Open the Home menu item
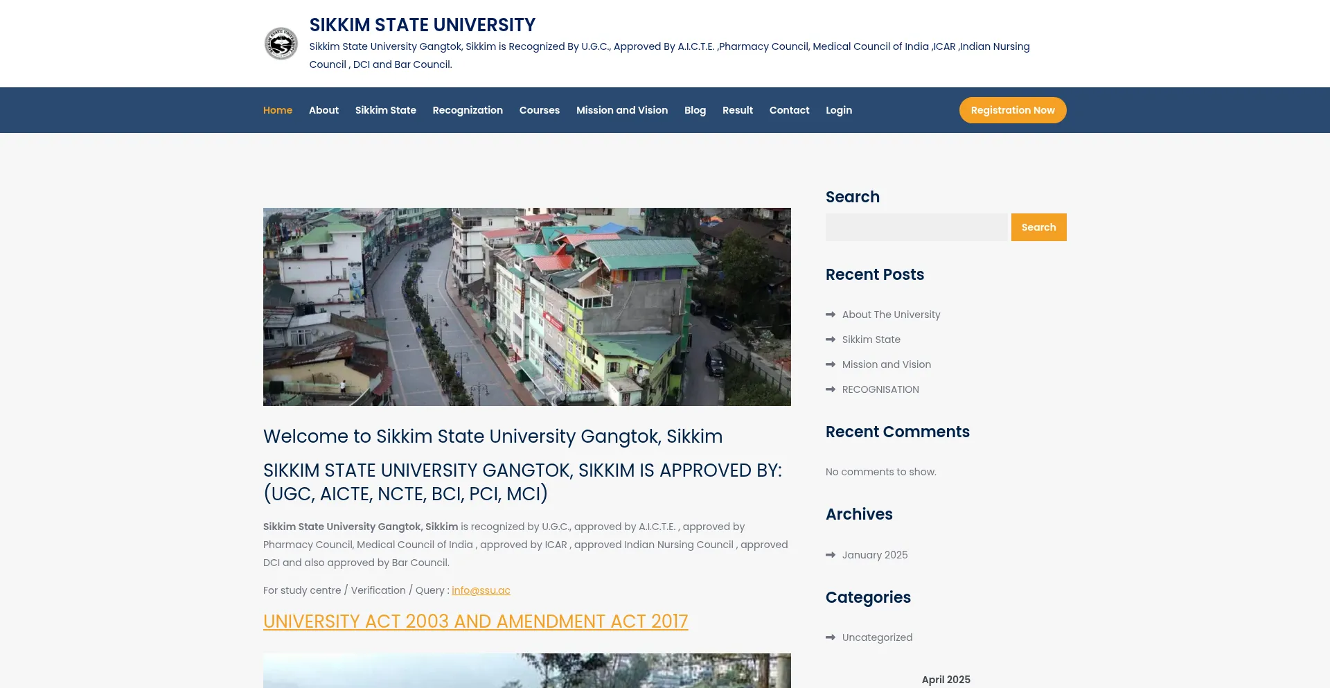Screen dimensions: 1330x688 278,110
